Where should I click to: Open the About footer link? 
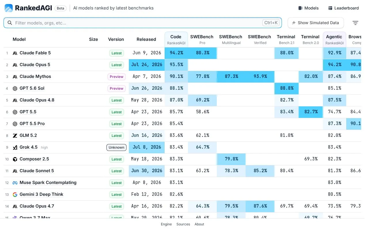pyautogui.click(x=199, y=224)
